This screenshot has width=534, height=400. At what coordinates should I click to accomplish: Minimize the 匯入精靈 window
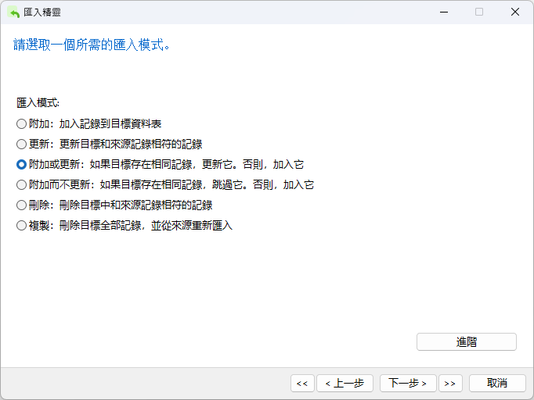443,12
